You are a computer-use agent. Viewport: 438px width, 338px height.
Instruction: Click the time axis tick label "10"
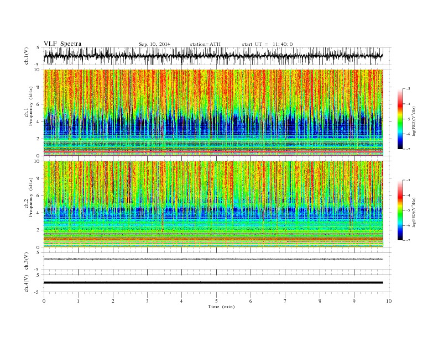(x=389, y=301)
